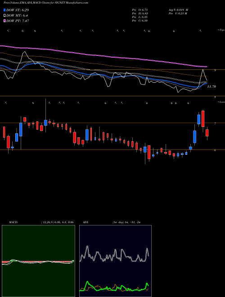
Task: Click the blue DOW ST legend swatch
Action: point(5,10)
